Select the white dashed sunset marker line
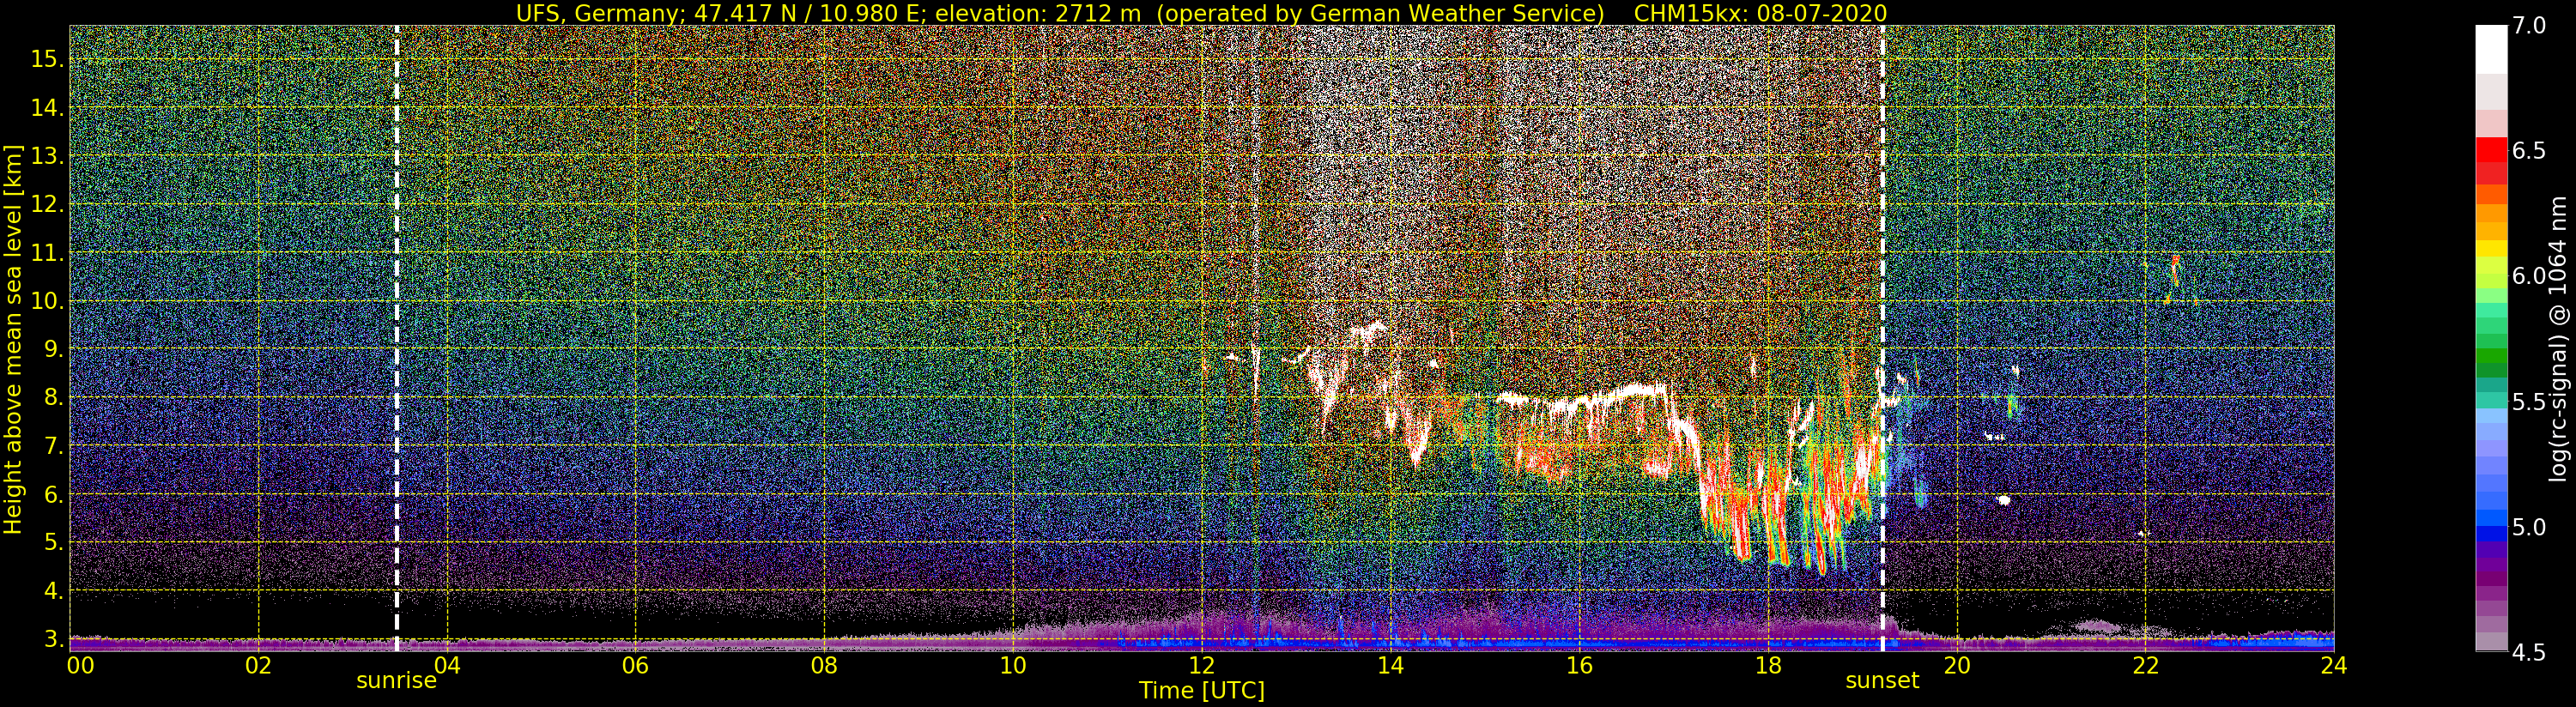Viewport: 2576px width, 707px height. 1882,338
